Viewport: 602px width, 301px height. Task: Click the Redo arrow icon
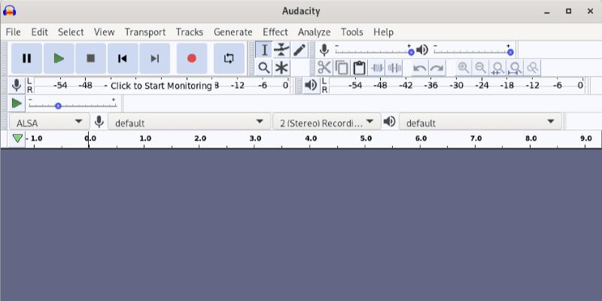(x=437, y=68)
